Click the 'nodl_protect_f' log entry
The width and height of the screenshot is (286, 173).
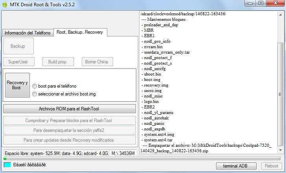157,58
